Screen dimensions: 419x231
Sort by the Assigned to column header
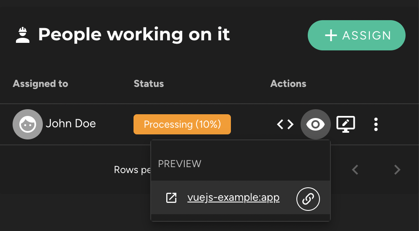(40, 84)
